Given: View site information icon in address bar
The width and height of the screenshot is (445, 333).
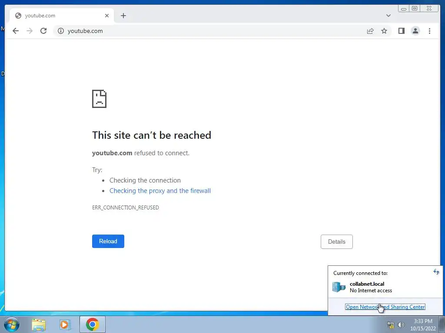Looking at the screenshot, I should tap(61, 31).
